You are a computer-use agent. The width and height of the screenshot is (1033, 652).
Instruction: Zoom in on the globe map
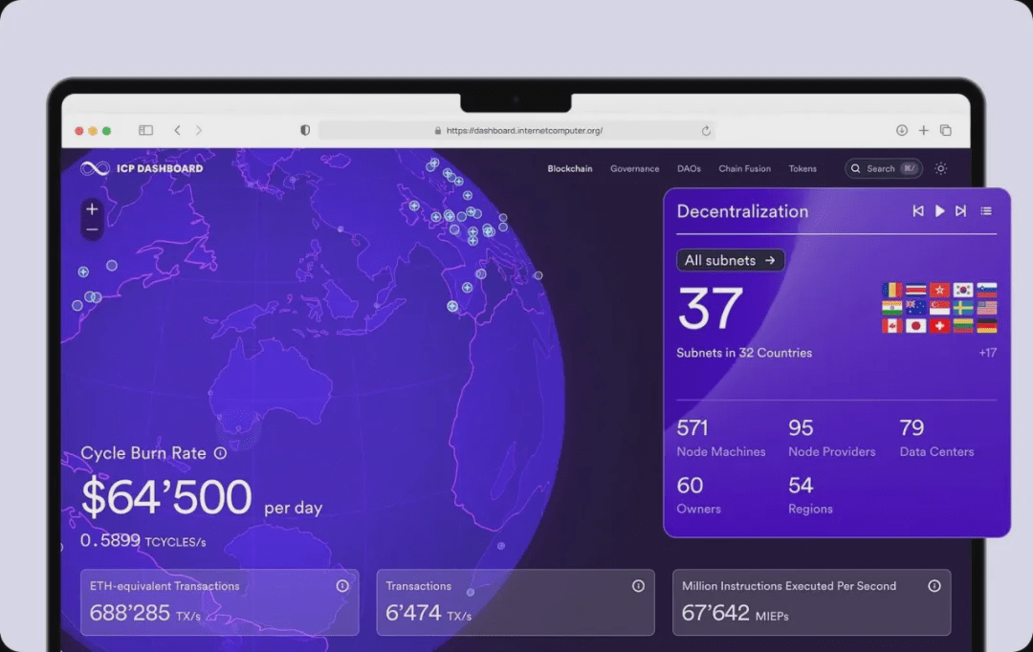coord(92,209)
